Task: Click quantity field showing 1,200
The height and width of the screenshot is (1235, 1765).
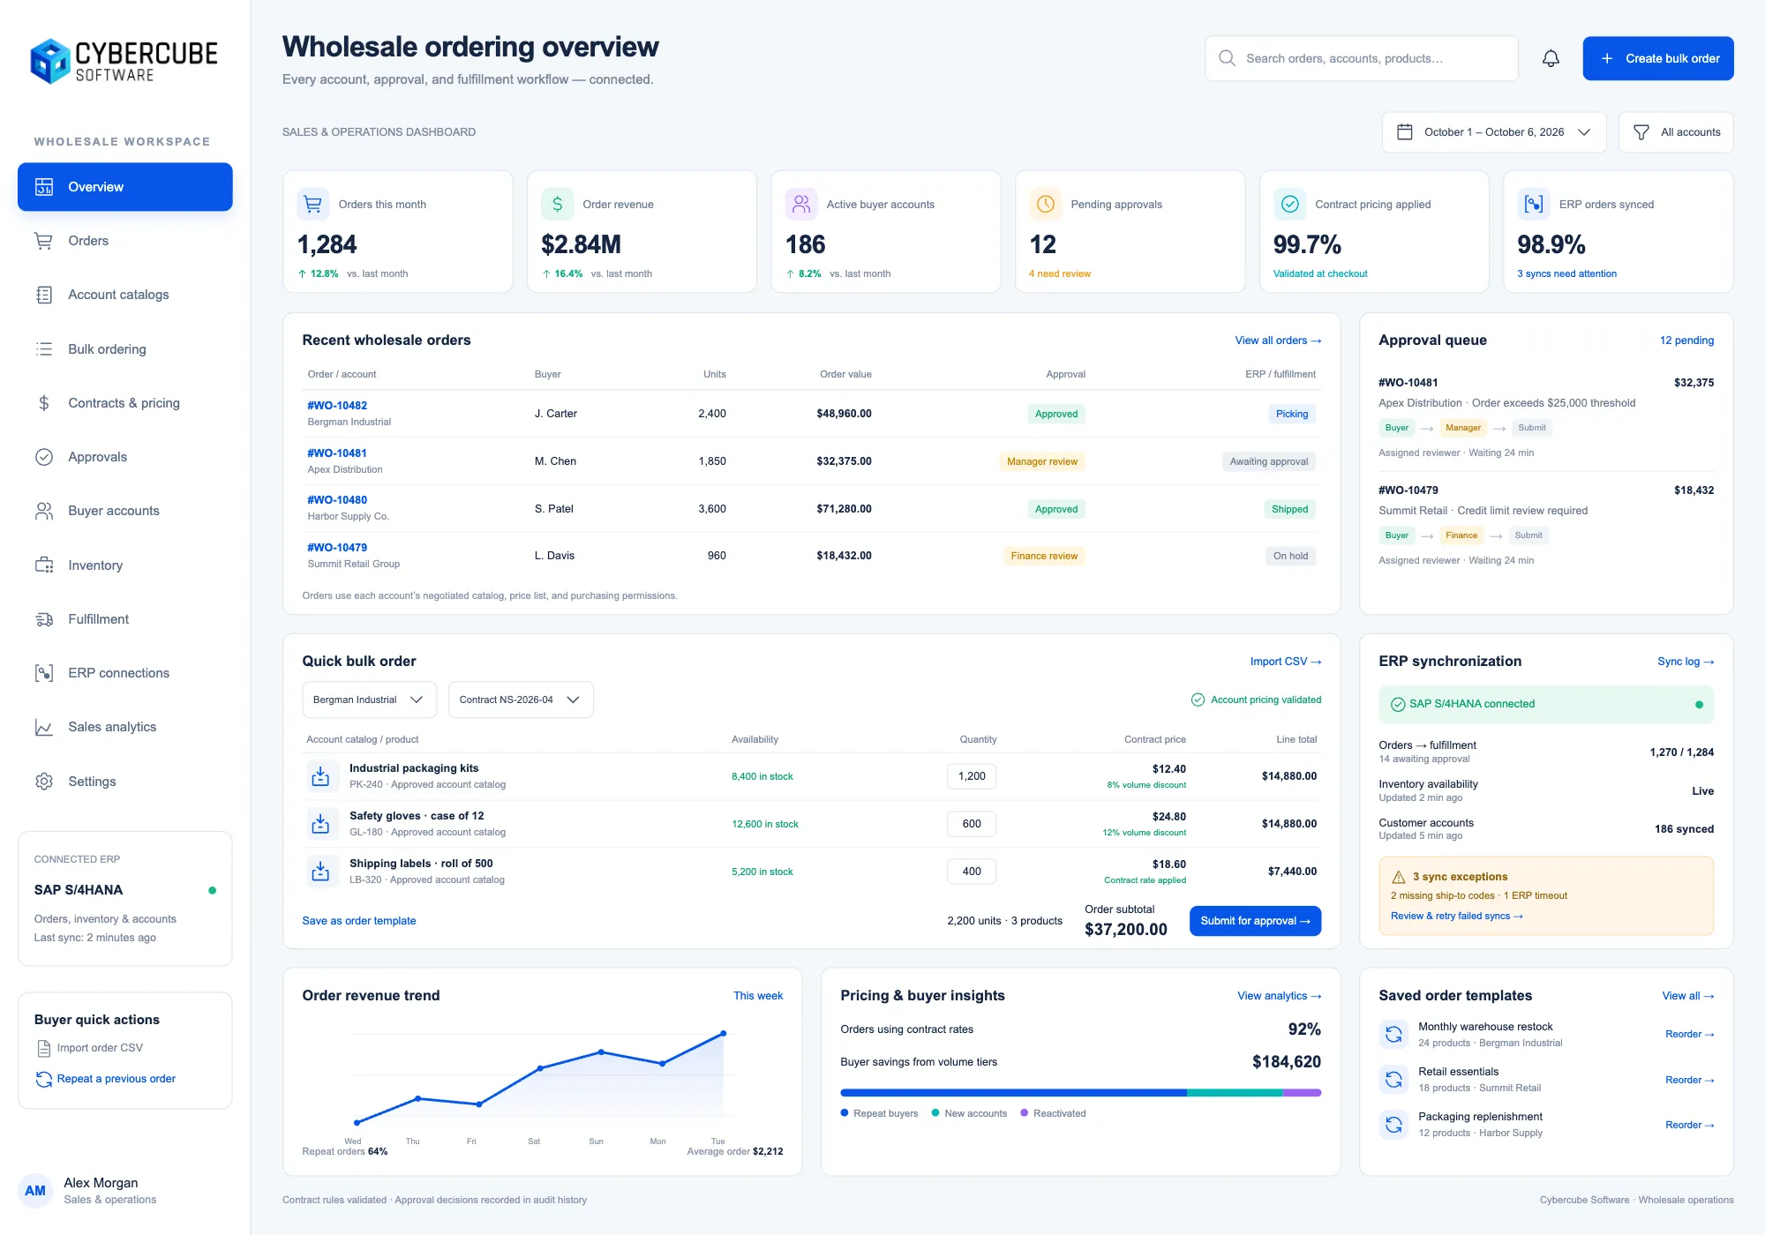Action: [972, 776]
